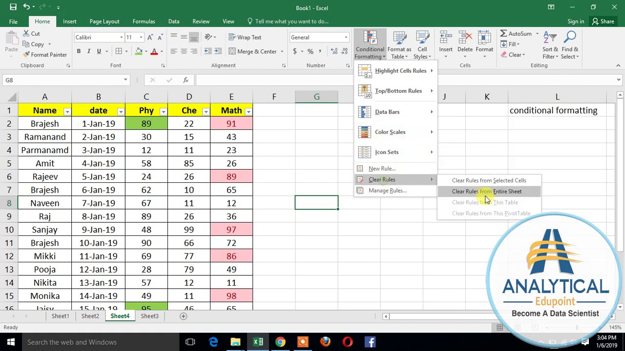Open the Page Layout tab
The height and width of the screenshot is (351, 625).
[x=104, y=21]
